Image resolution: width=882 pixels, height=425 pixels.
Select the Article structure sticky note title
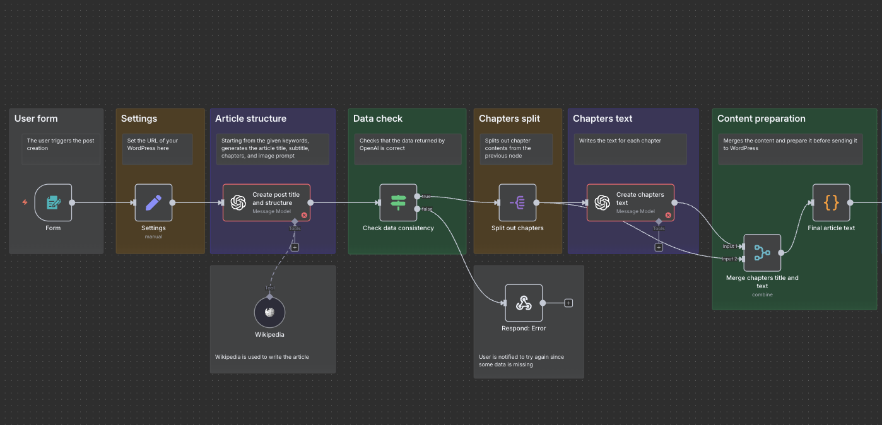tap(250, 119)
